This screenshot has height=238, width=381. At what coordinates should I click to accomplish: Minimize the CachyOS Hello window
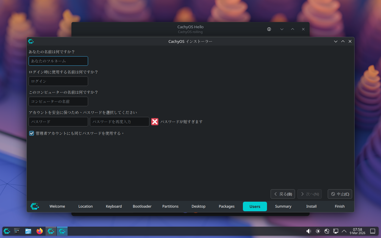pos(282,29)
